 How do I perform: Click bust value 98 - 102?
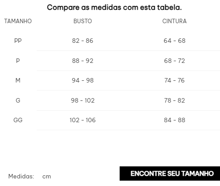82,100
